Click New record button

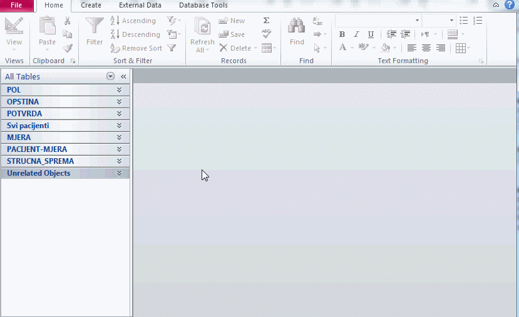coord(232,21)
